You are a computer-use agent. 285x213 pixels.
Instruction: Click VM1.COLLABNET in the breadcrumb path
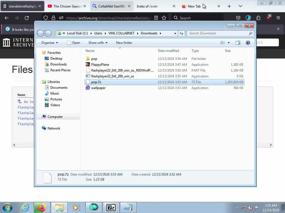121,33
